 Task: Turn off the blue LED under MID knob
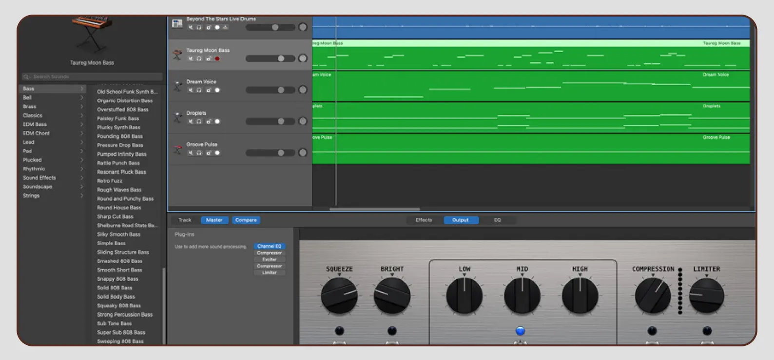pyautogui.click(x=520, y=331)
